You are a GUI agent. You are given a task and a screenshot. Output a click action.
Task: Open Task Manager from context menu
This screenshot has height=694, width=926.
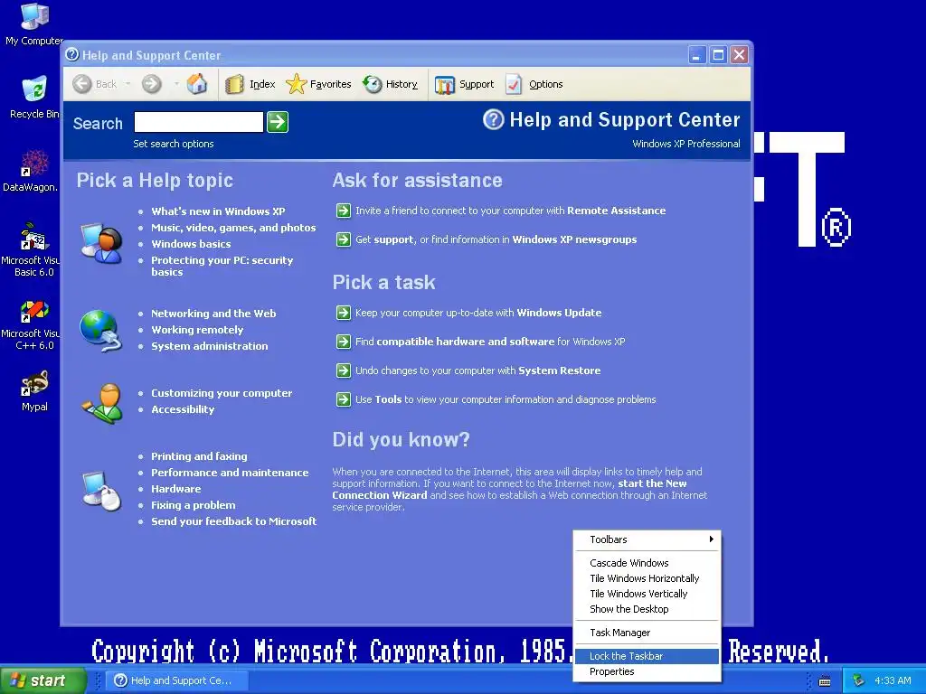[x=647, y=633]
